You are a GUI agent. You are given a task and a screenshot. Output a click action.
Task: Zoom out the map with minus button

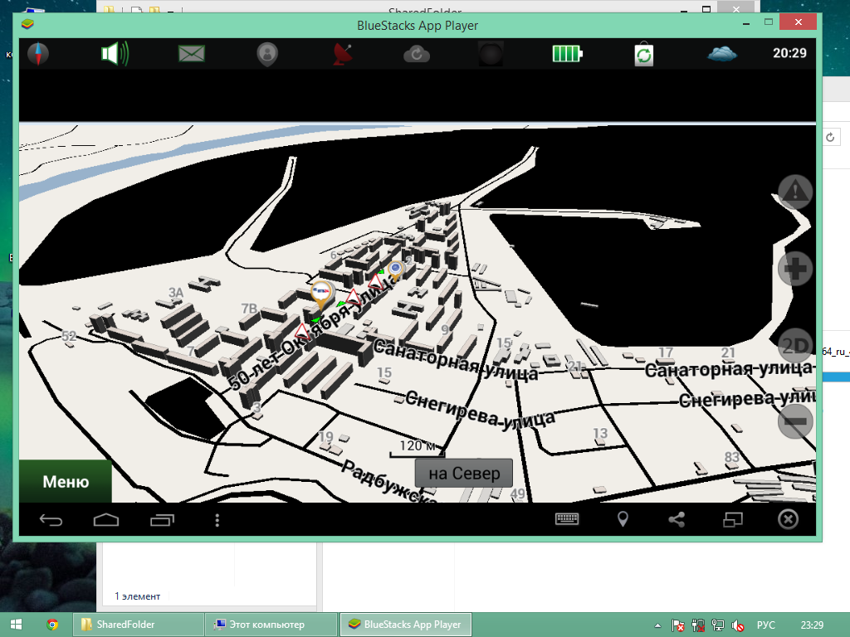[x=795, y=422]
